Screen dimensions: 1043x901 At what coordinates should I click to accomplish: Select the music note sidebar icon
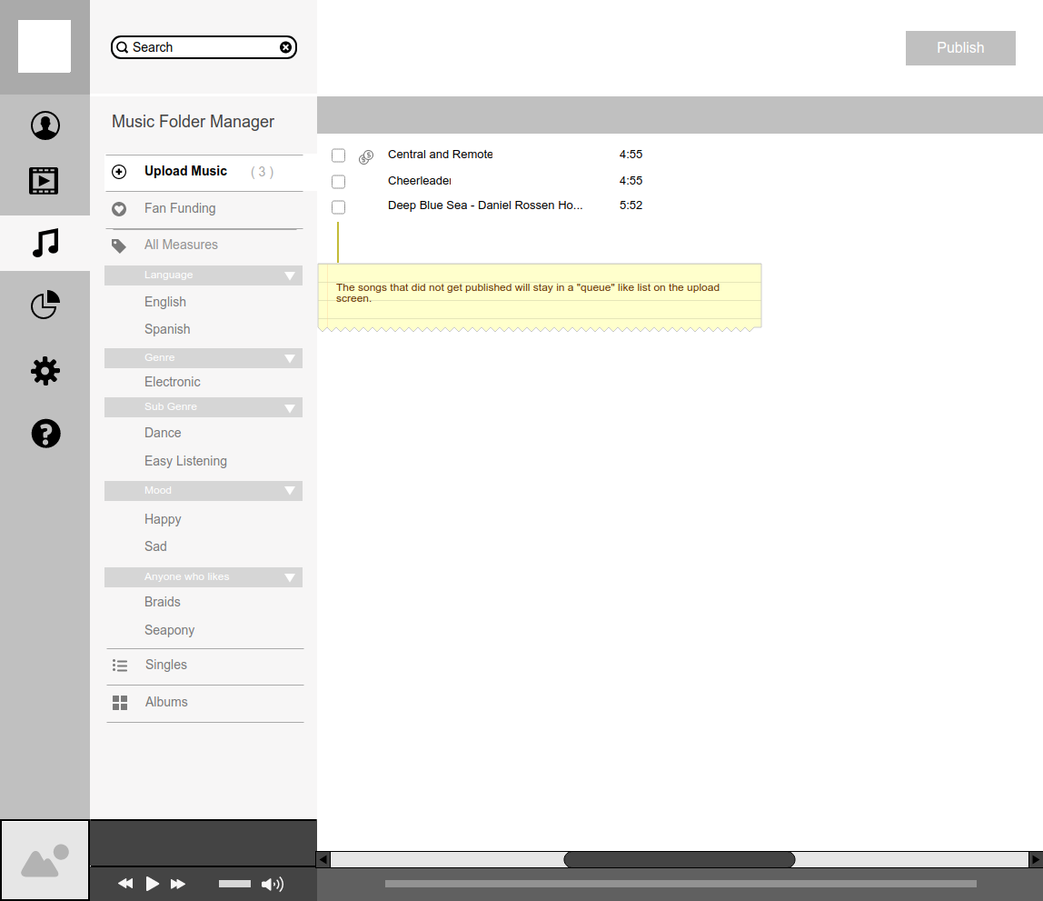click(46, 243)
